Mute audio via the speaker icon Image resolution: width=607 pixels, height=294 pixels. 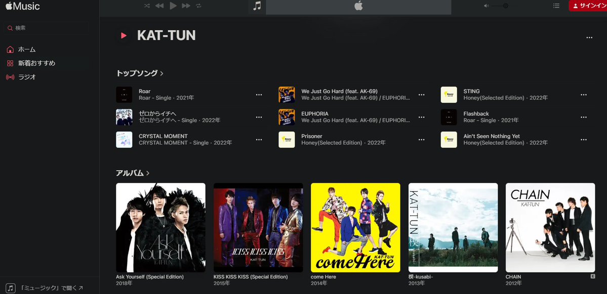tap(484, 6)
